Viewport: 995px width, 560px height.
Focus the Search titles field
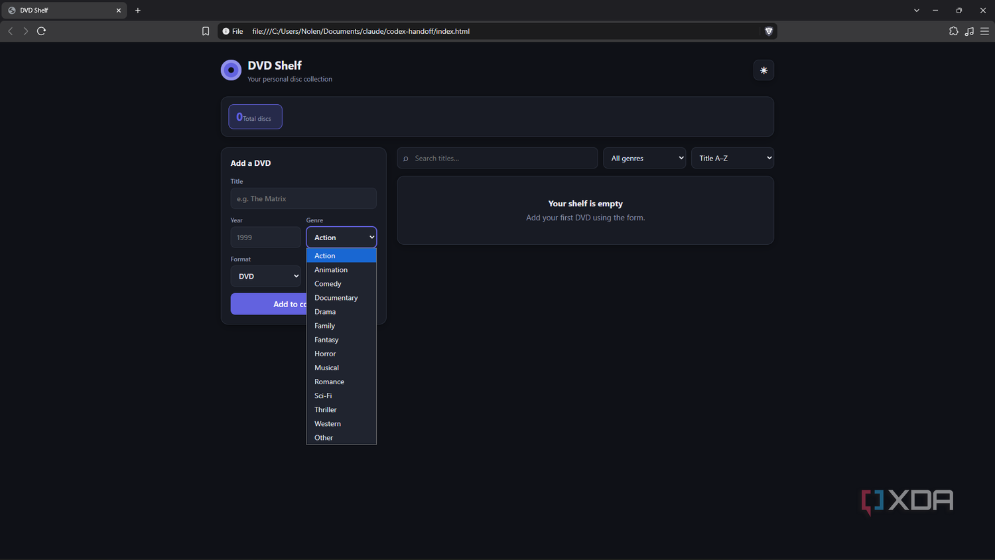[x=497, y=158]
